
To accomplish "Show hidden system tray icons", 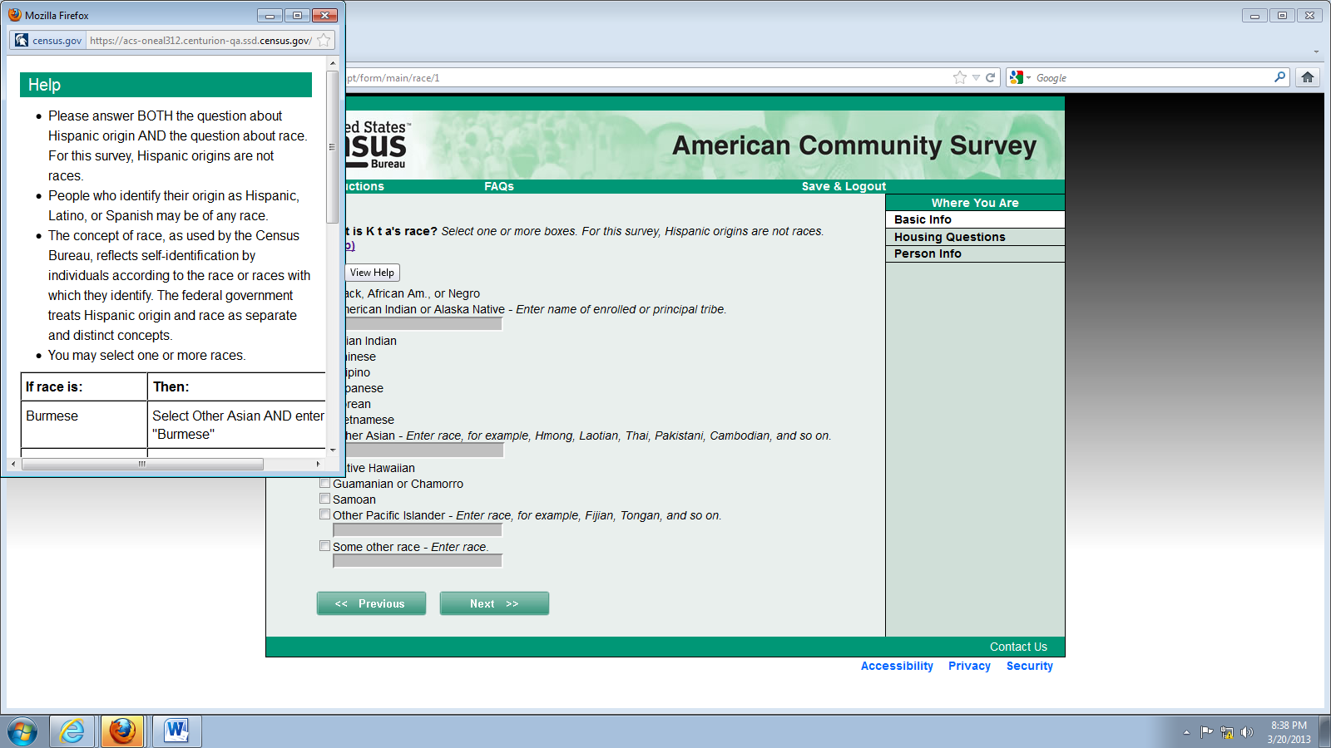I will (1186, 732).
